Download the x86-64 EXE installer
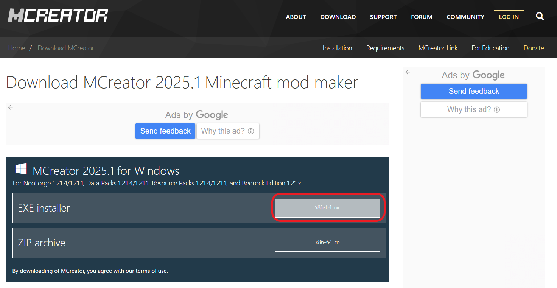 [328, 208]
